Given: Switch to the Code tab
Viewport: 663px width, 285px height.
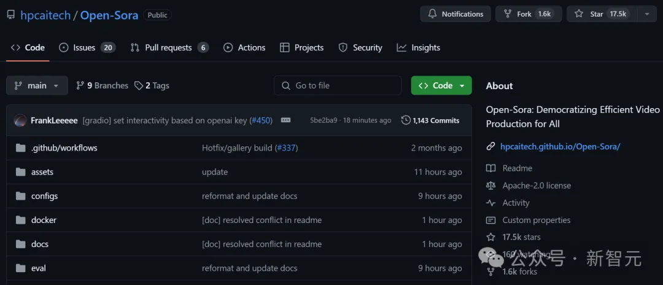Looking at the screenshot, I should tap(28, 48).
